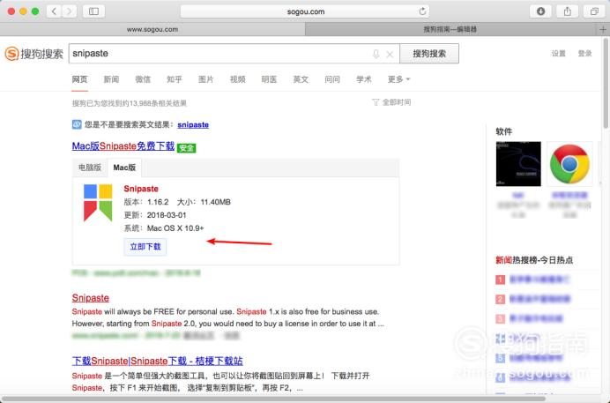Select the 知乎 category

coord(175,79)
